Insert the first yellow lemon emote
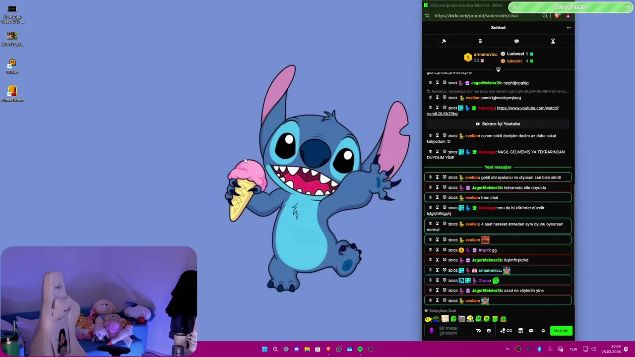This screenshot has height=357, width=635. [x=428, y=319]
